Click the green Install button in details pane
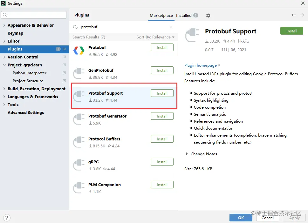The width and height of the screenshot is (308, 223). [x=292, y=31]
